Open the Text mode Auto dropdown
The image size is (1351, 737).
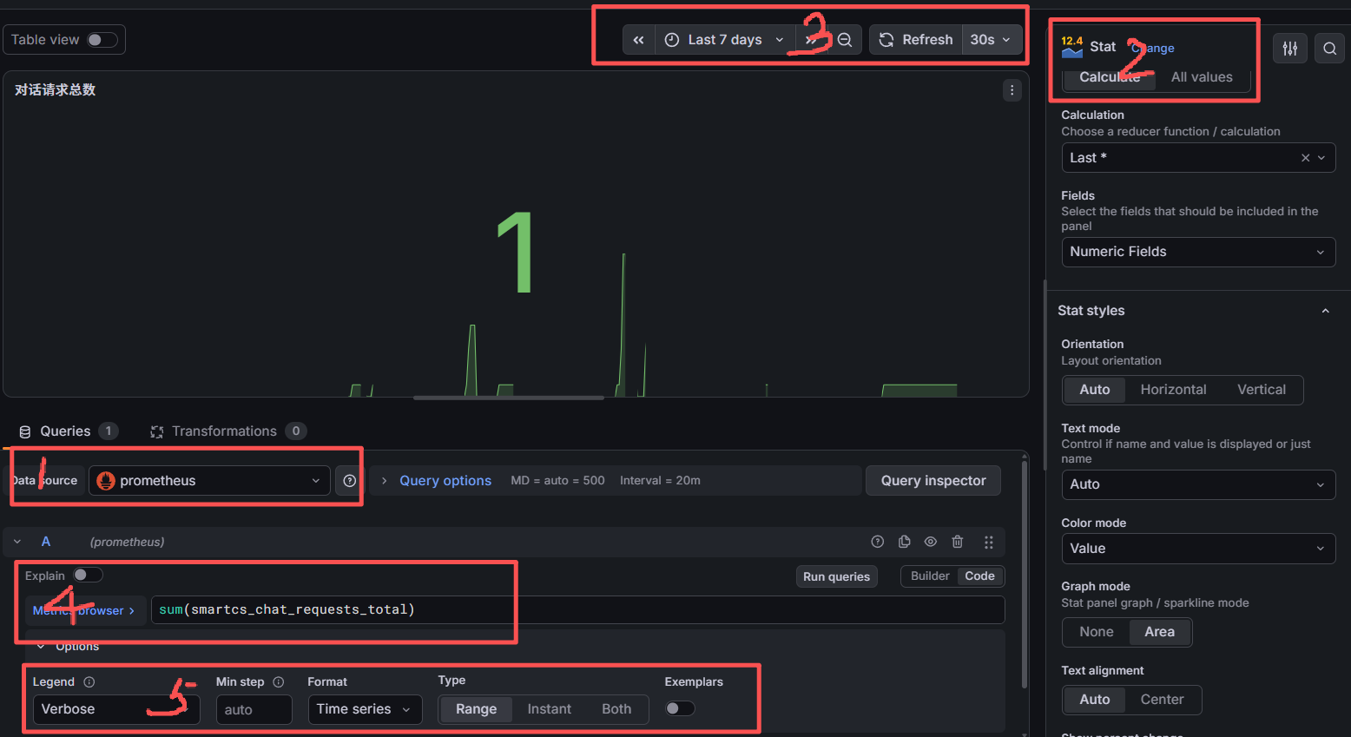(1198, 484)
